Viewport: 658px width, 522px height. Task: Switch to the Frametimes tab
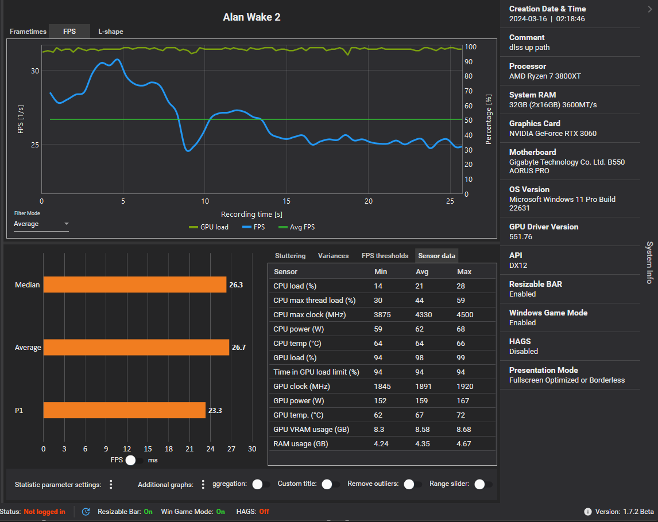[x=28, y=32]
